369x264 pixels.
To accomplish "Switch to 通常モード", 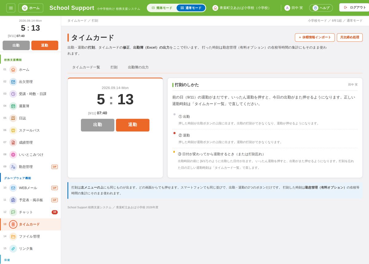I will pos(191,8).
